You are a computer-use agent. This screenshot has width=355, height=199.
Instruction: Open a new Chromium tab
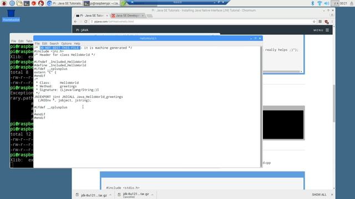click(x=149, y=16)
